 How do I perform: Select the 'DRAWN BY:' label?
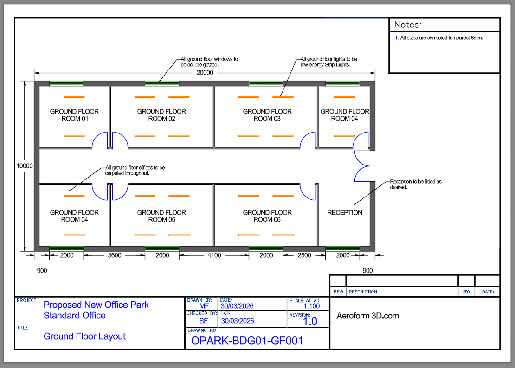tap(200, 300)
